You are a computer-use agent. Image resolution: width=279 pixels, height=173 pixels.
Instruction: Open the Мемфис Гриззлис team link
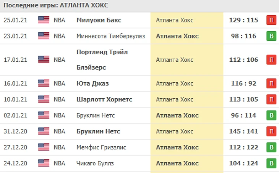[101, 147]
